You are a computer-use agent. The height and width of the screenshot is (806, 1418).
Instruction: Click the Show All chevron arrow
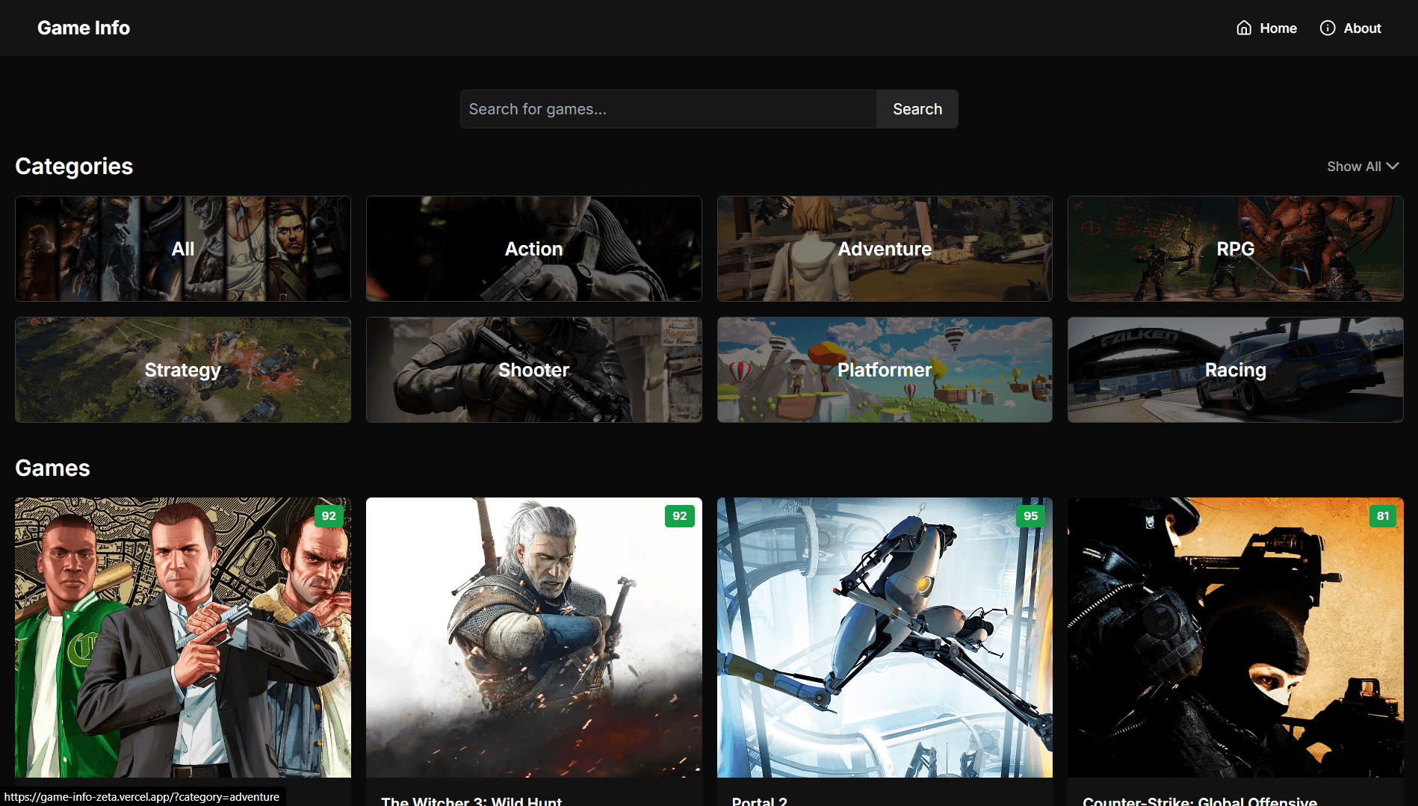(1393, 166)
